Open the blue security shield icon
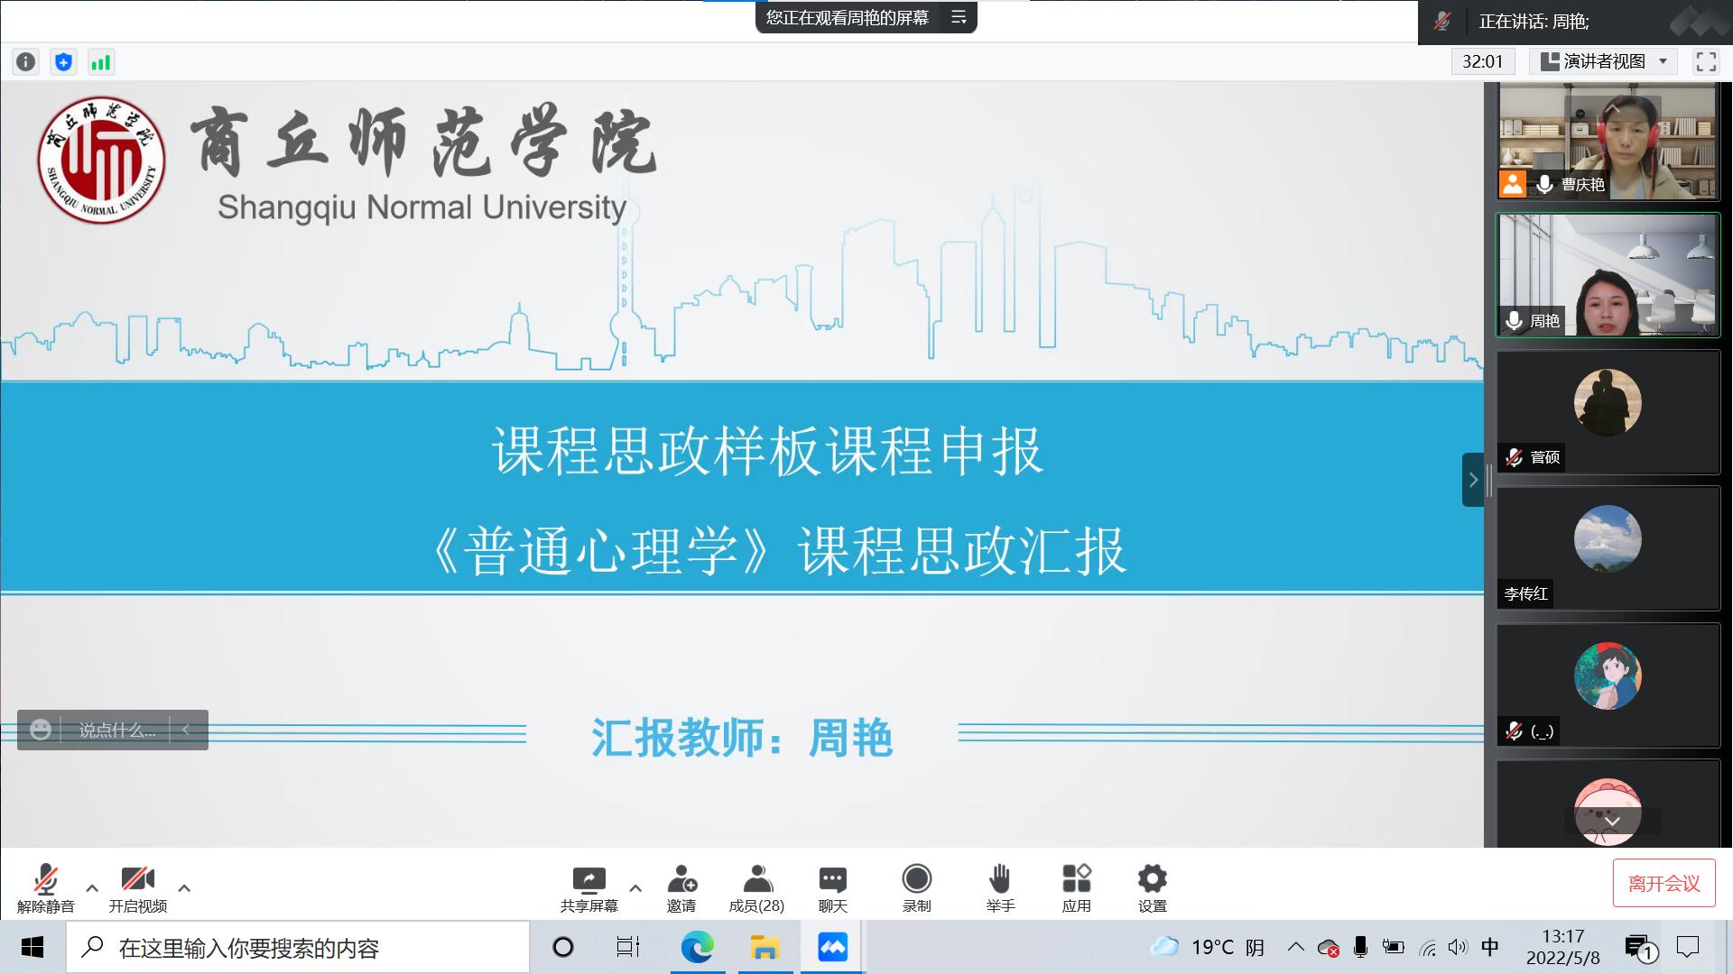The image size is (1733, 974). pos(63,62)
